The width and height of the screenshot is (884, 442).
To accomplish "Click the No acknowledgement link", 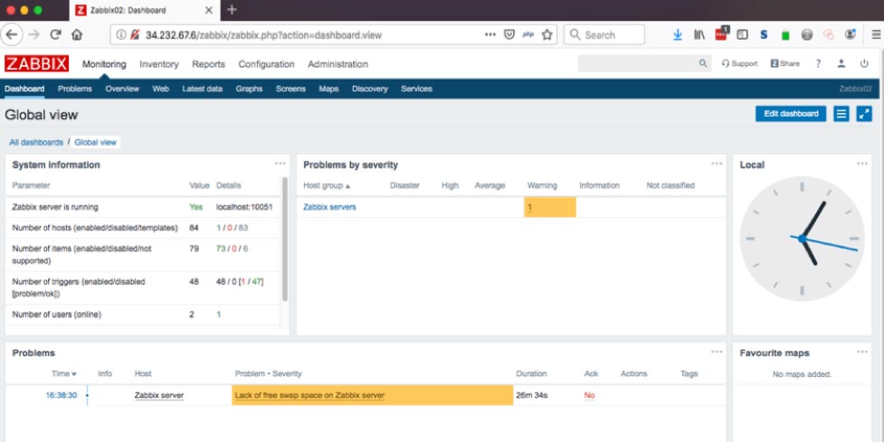I will 589,395.
